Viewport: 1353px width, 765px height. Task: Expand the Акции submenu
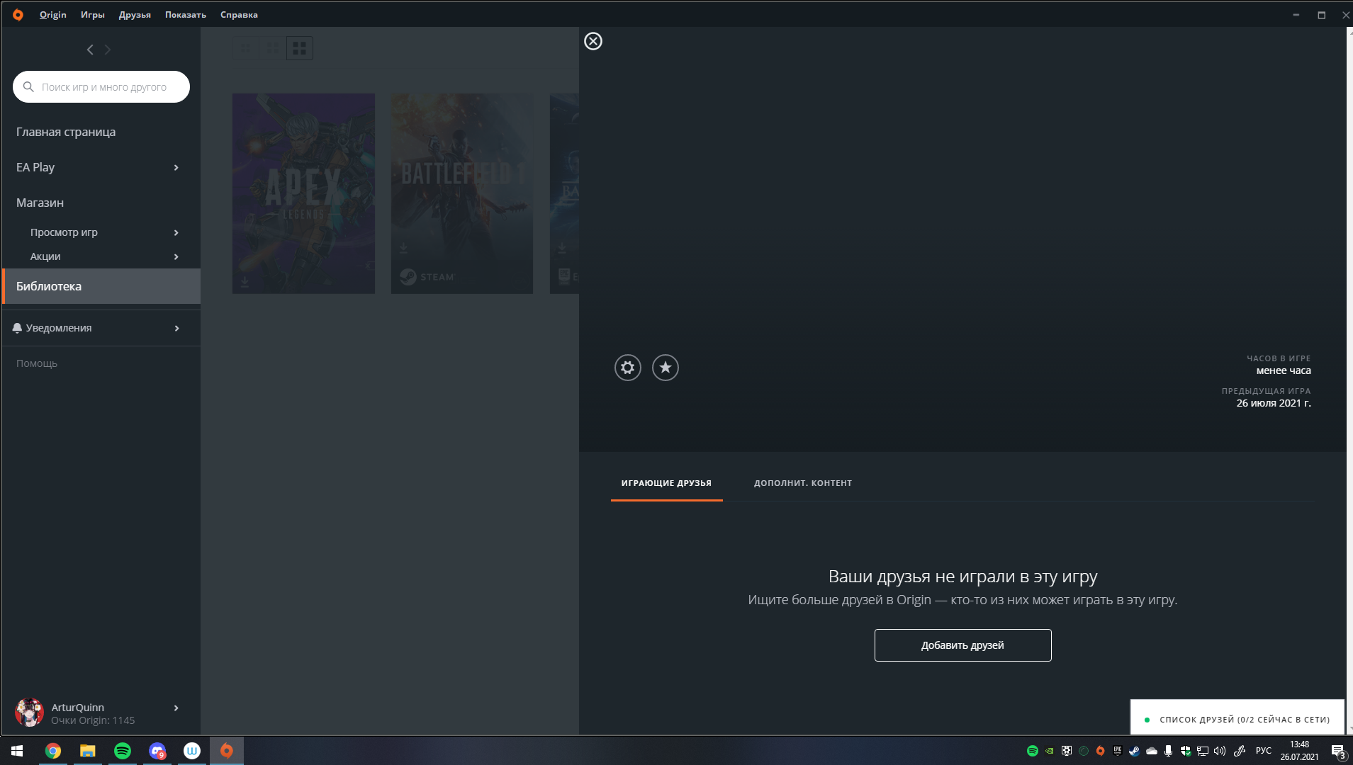tap(176, 256)
